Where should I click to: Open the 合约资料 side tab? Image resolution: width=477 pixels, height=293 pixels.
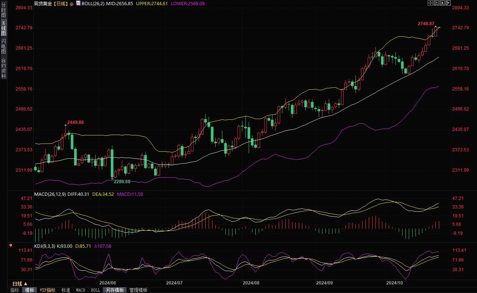[x=3, y=68]
